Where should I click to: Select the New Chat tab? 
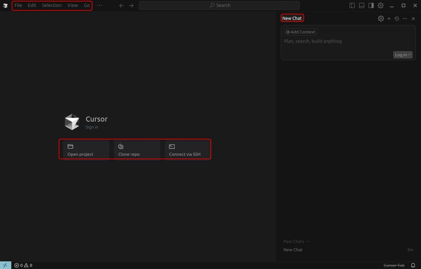click(x=292, y=18)
